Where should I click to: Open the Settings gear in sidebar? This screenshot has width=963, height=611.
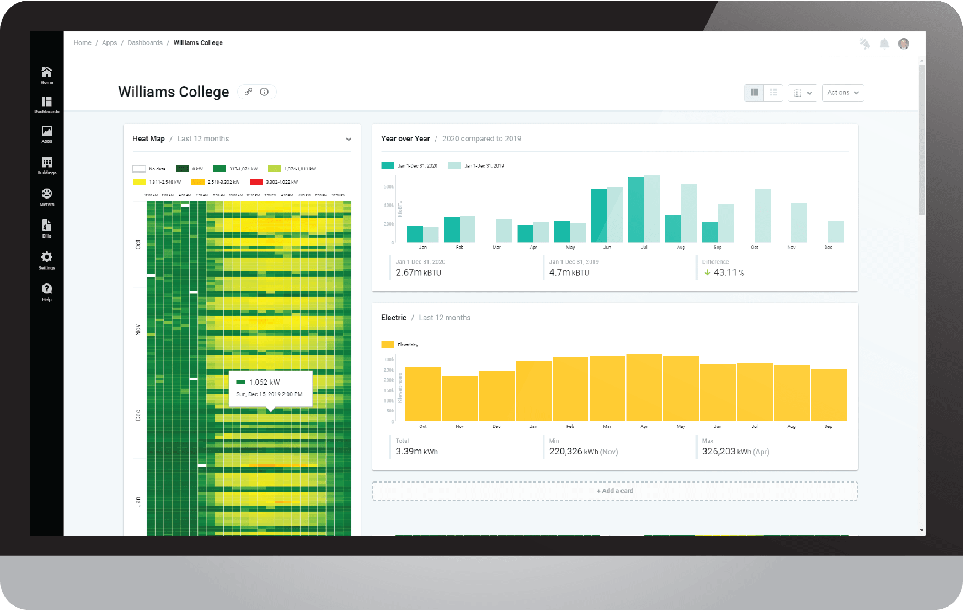point(47,260)
